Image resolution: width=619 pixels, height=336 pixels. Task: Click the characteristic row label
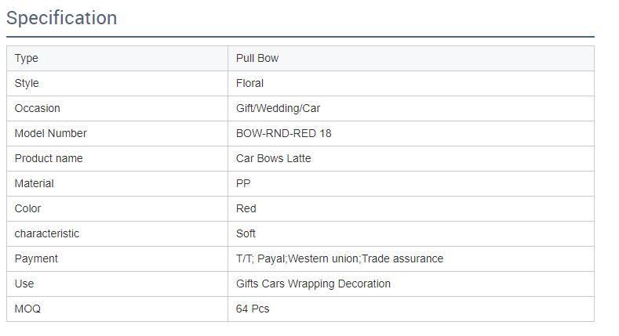click(47, 233)
